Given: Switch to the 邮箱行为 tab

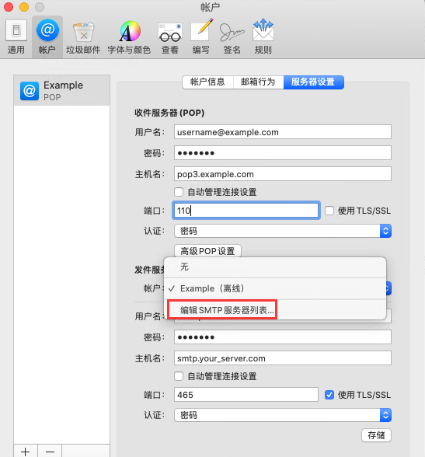Looking at the screenshot, I should 258,82.
